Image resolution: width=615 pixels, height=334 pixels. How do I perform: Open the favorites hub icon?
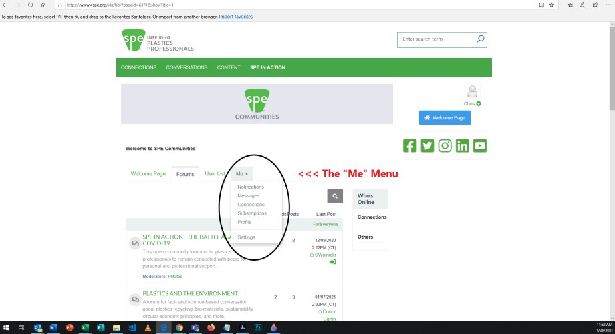click(x=570, y=5)
